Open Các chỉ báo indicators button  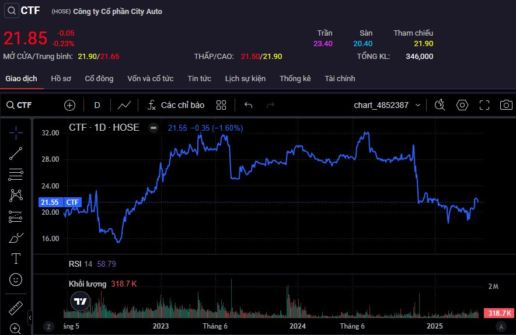(x=175, y=105)
